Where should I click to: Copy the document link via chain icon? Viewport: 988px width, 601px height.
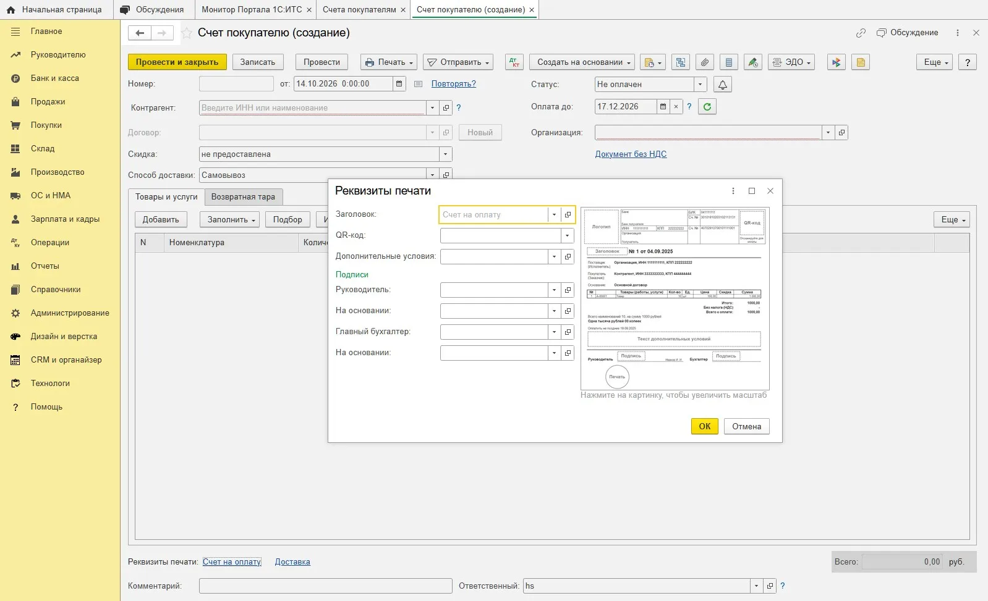[861, 33]
